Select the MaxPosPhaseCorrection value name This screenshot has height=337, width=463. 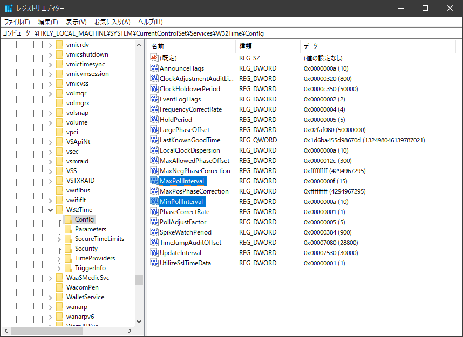tap(194, 191)
